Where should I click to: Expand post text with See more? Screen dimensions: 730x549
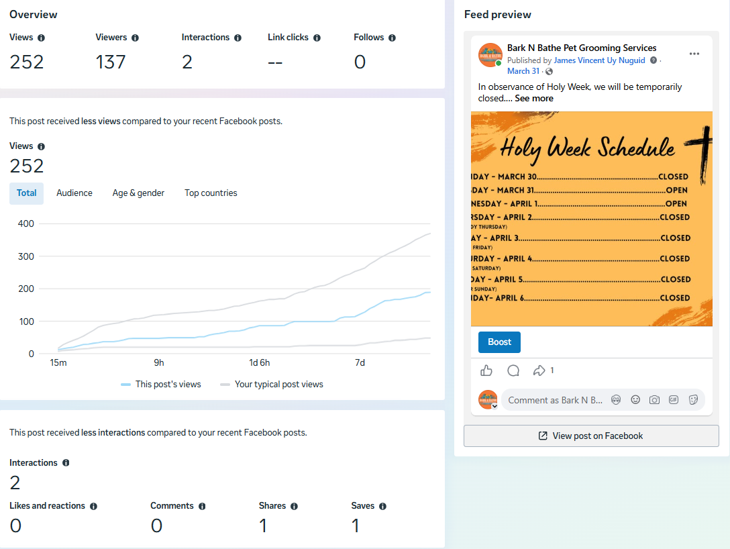point(534,98)
